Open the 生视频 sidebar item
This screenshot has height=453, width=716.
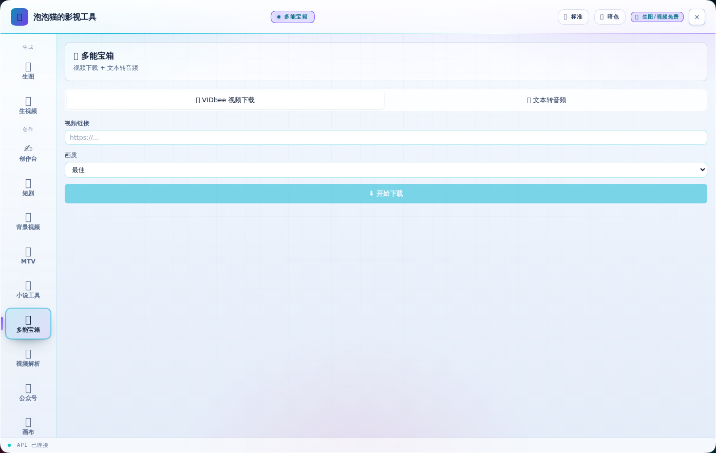[28, 105]
